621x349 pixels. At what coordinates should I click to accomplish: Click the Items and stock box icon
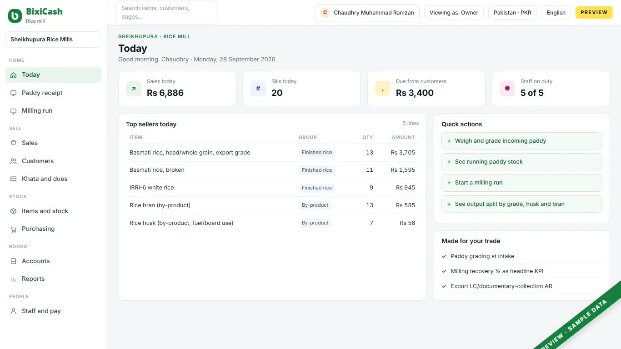pyautogui.click(x=13, y=211)
